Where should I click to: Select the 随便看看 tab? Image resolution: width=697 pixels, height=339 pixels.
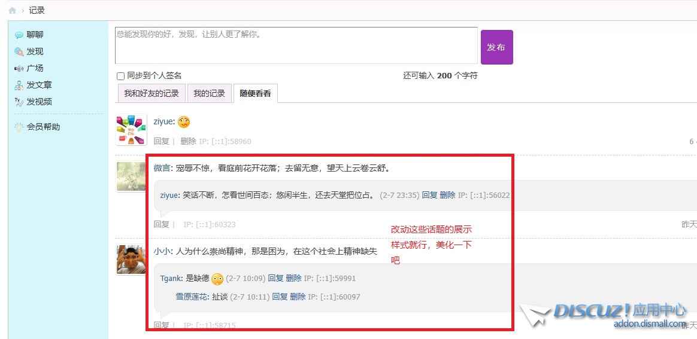255,94
